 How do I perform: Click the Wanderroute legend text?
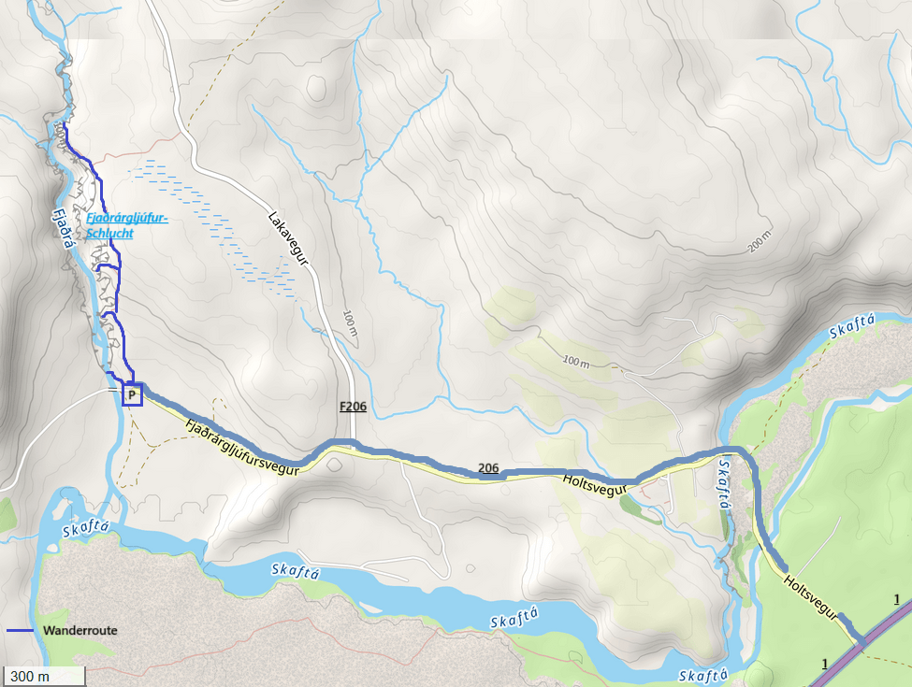click(x=80, y=631)
